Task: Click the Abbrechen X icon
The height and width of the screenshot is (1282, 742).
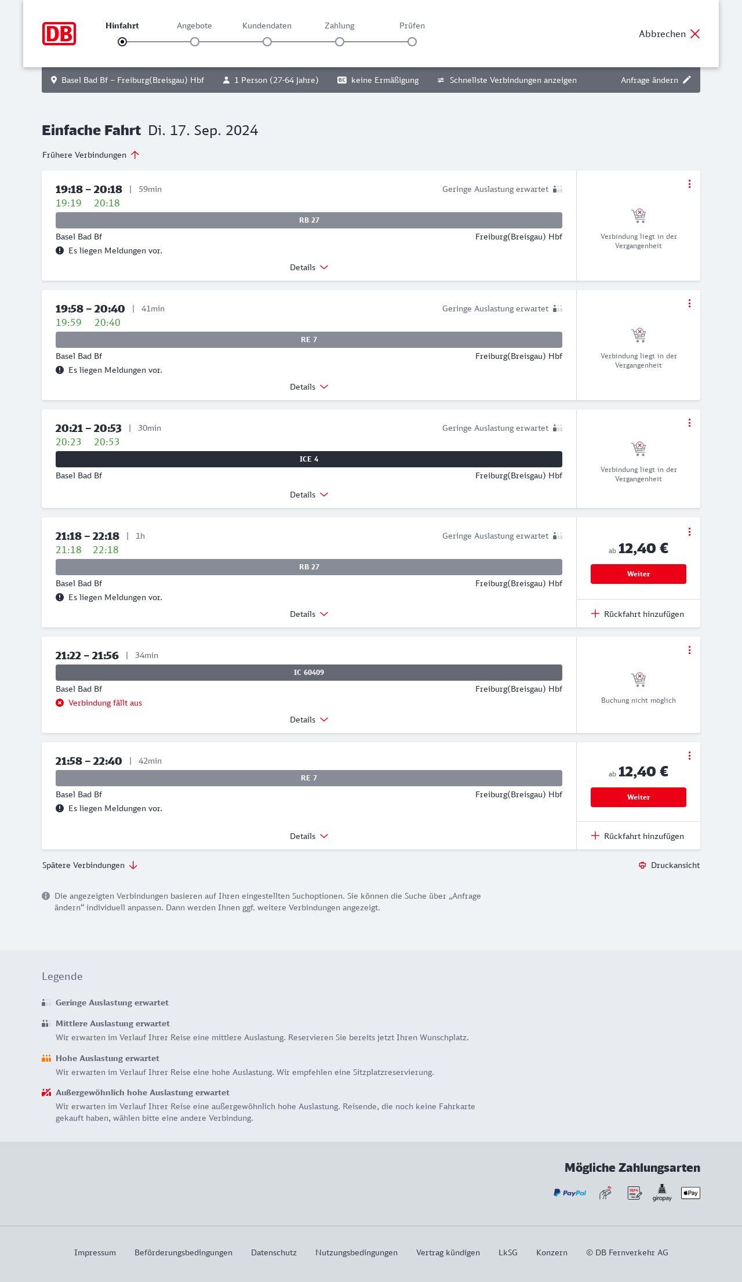Action: click(x=695, y=34)
